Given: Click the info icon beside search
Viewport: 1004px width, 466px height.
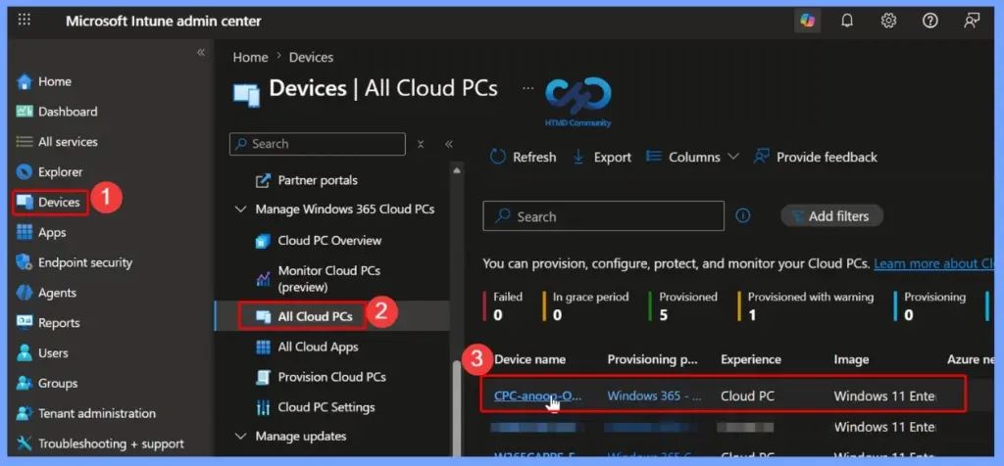Looking at the screenshot, I should [x=743, y=216].
